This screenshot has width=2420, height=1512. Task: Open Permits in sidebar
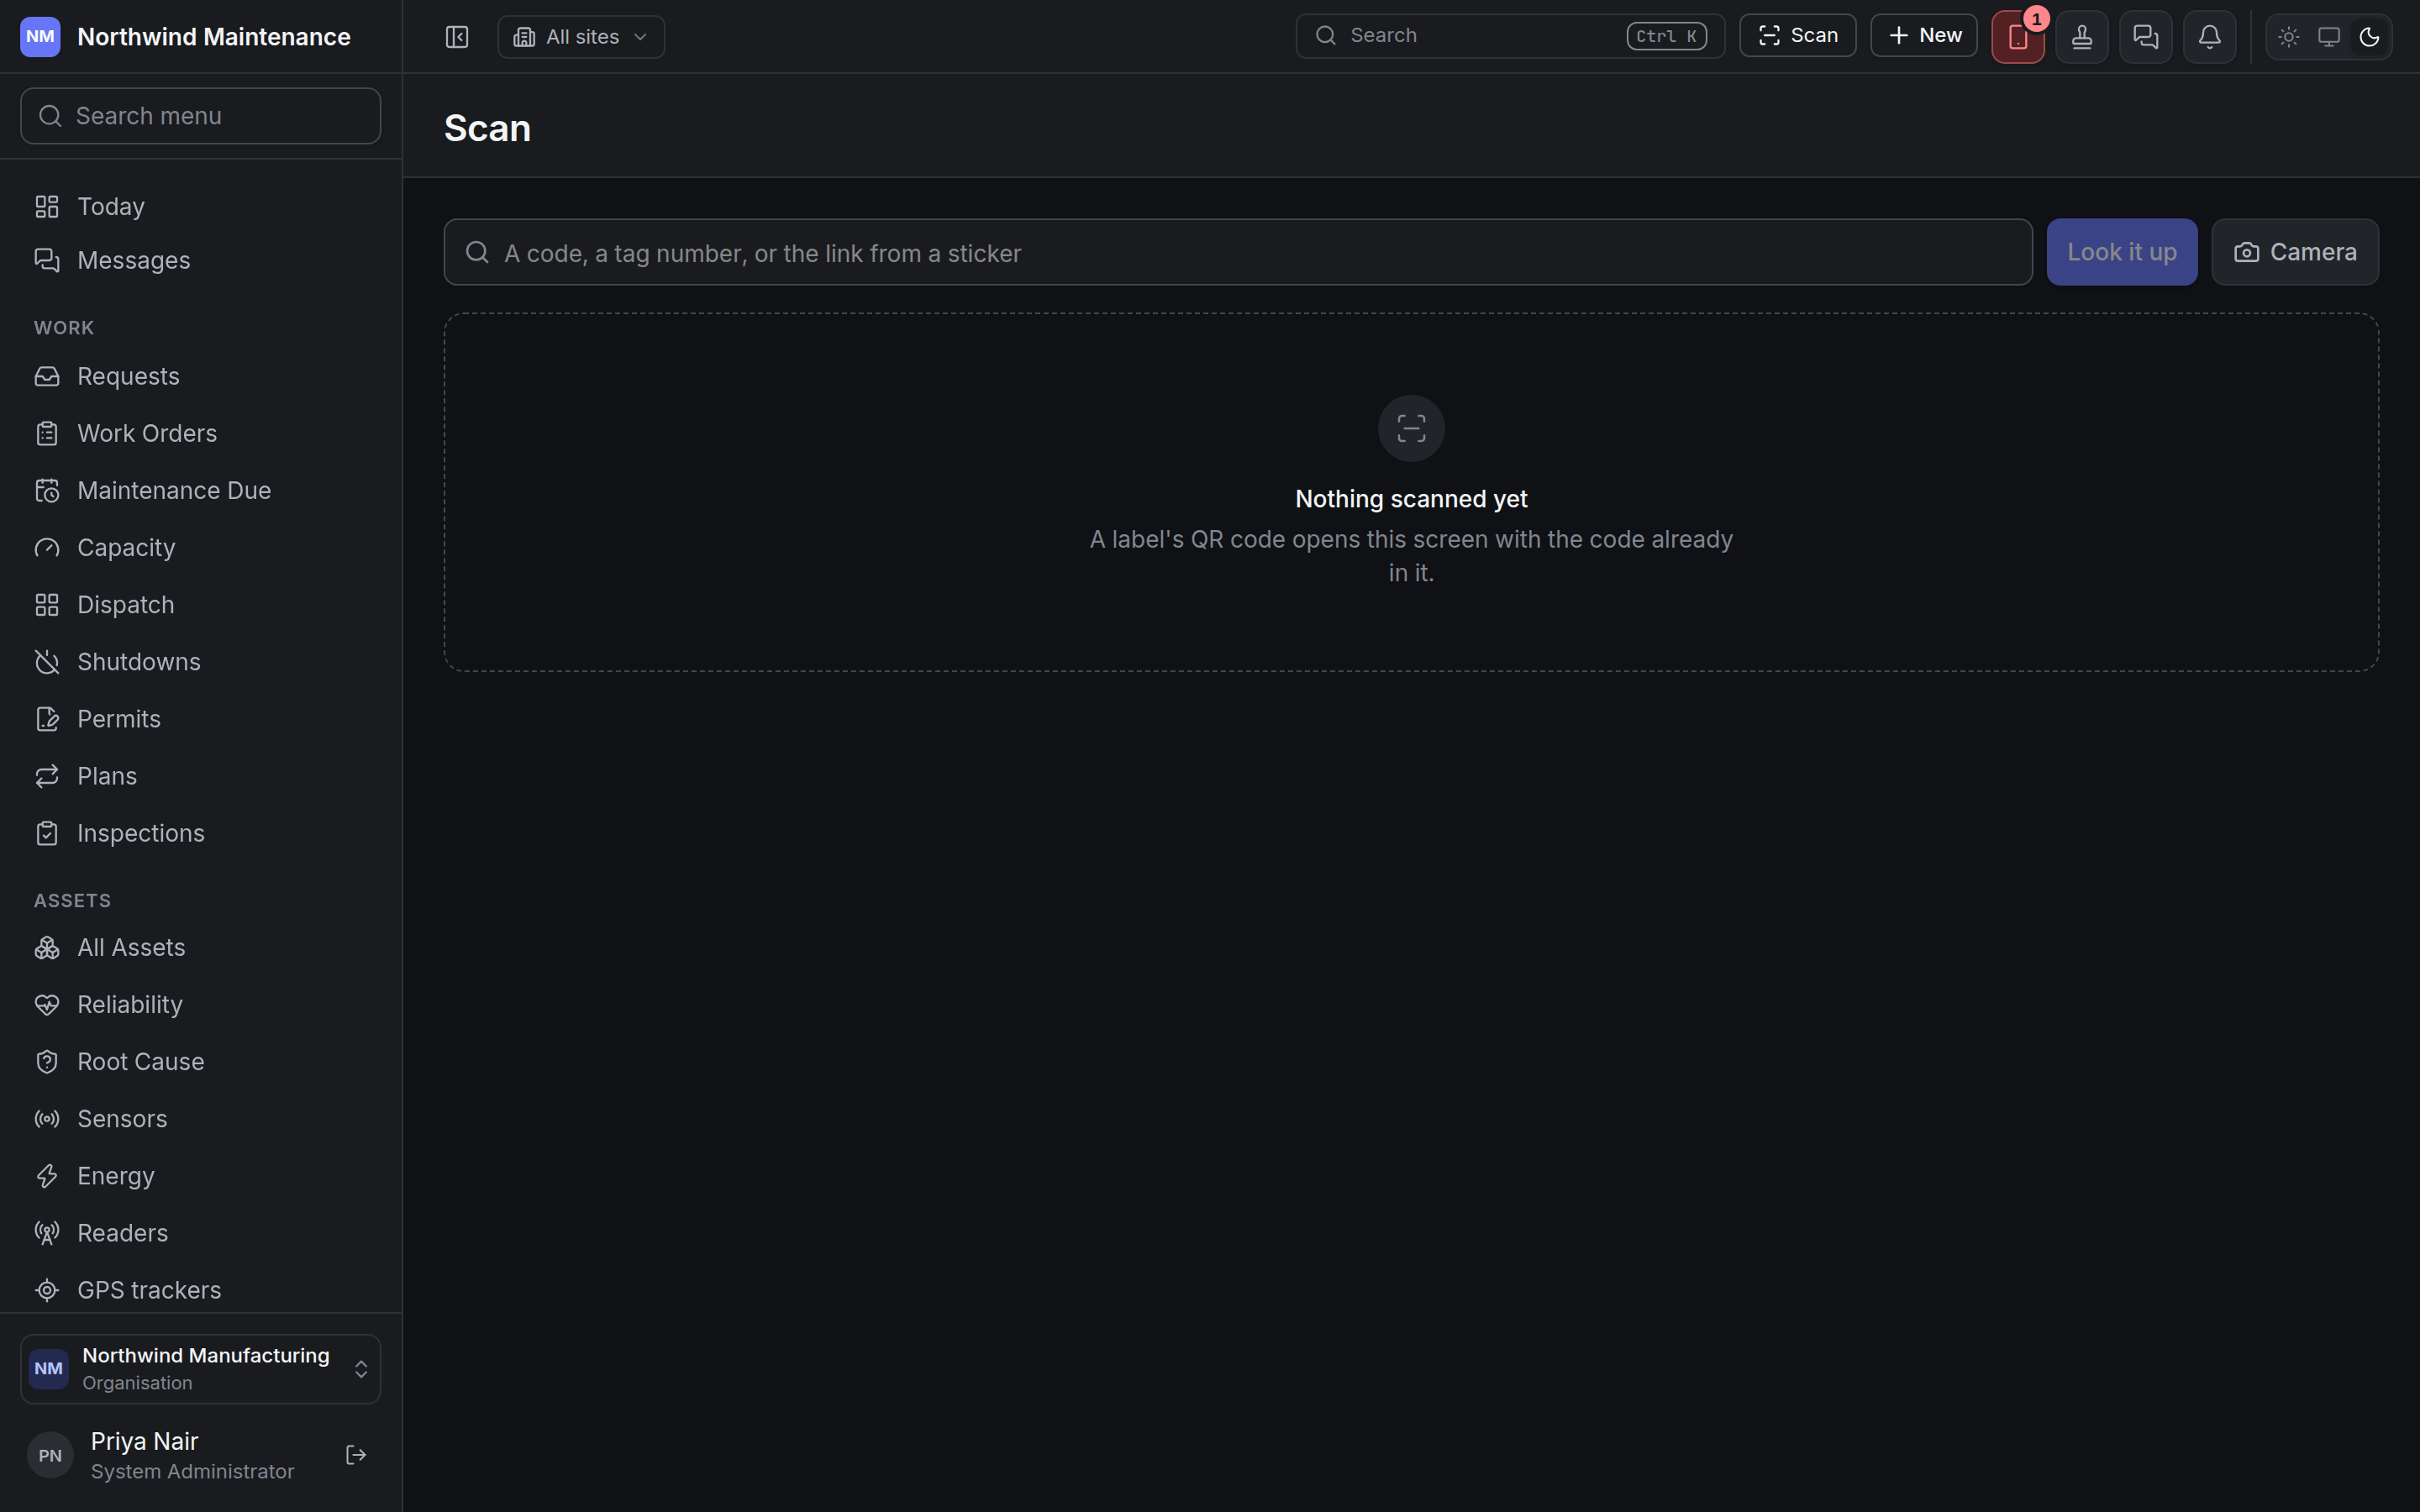point(201,718)
